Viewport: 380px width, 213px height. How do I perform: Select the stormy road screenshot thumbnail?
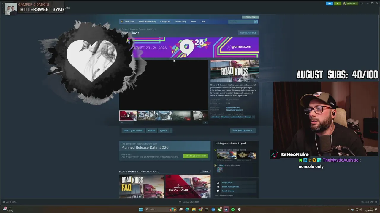click(182, 116)
